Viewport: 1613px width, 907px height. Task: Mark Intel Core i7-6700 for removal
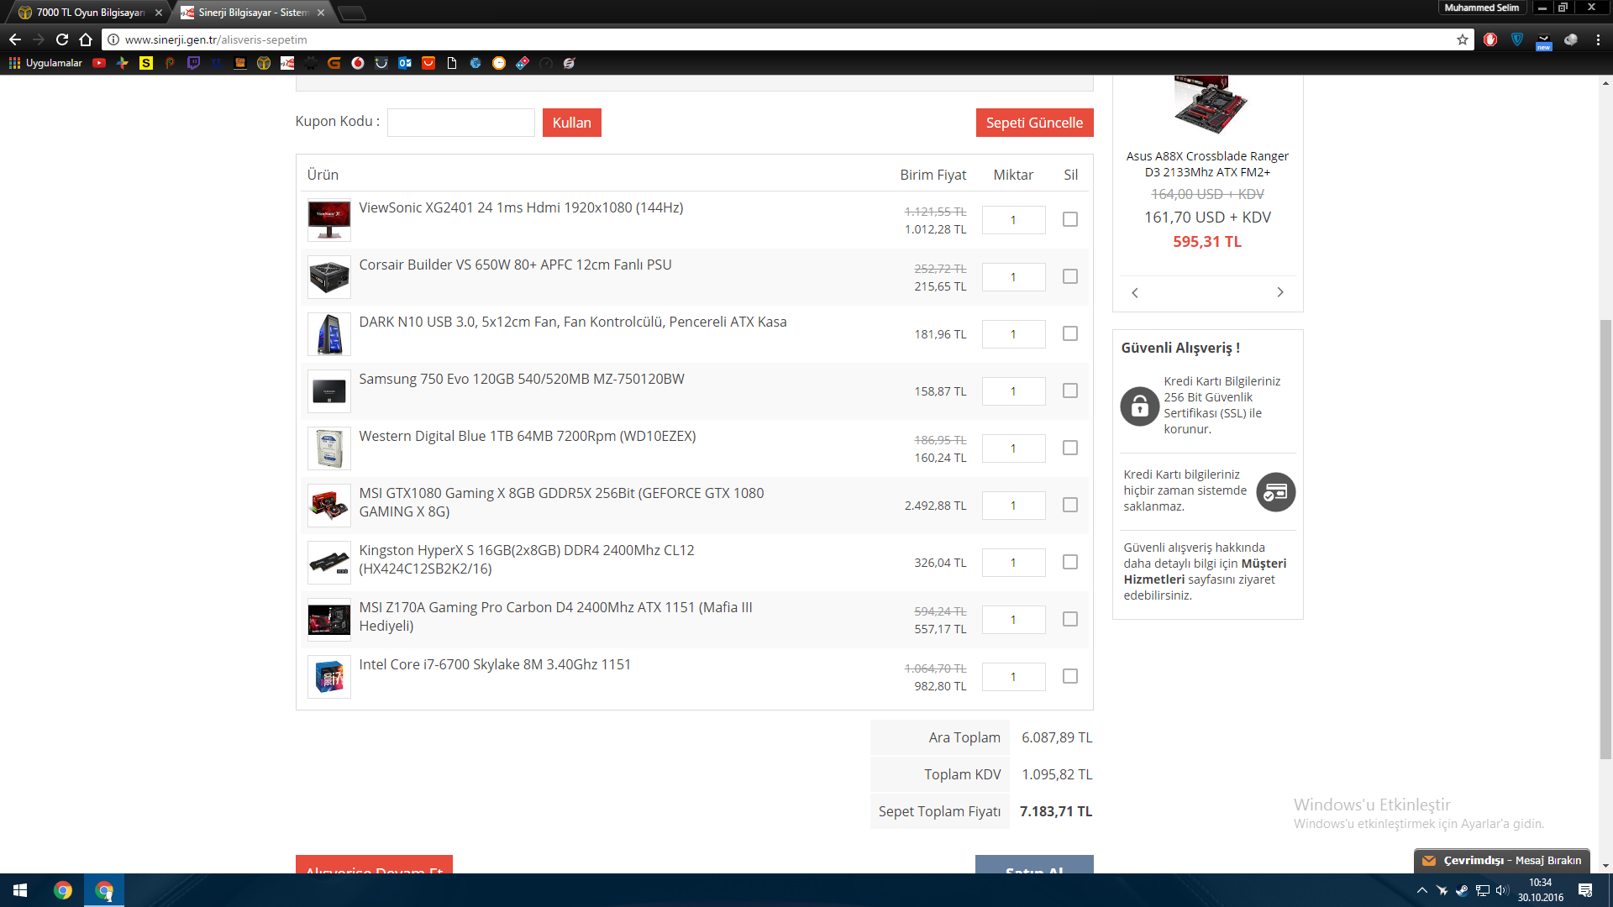point(1069,676)
